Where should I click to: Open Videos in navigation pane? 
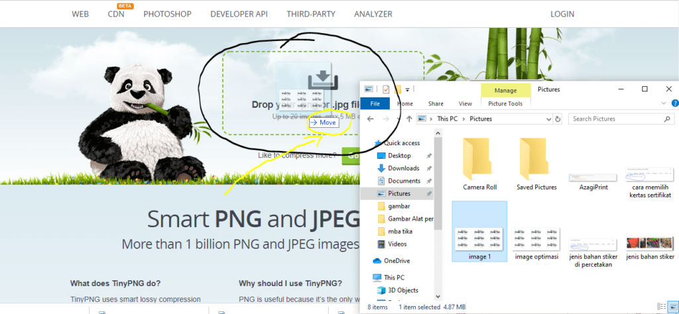(397, 244)
